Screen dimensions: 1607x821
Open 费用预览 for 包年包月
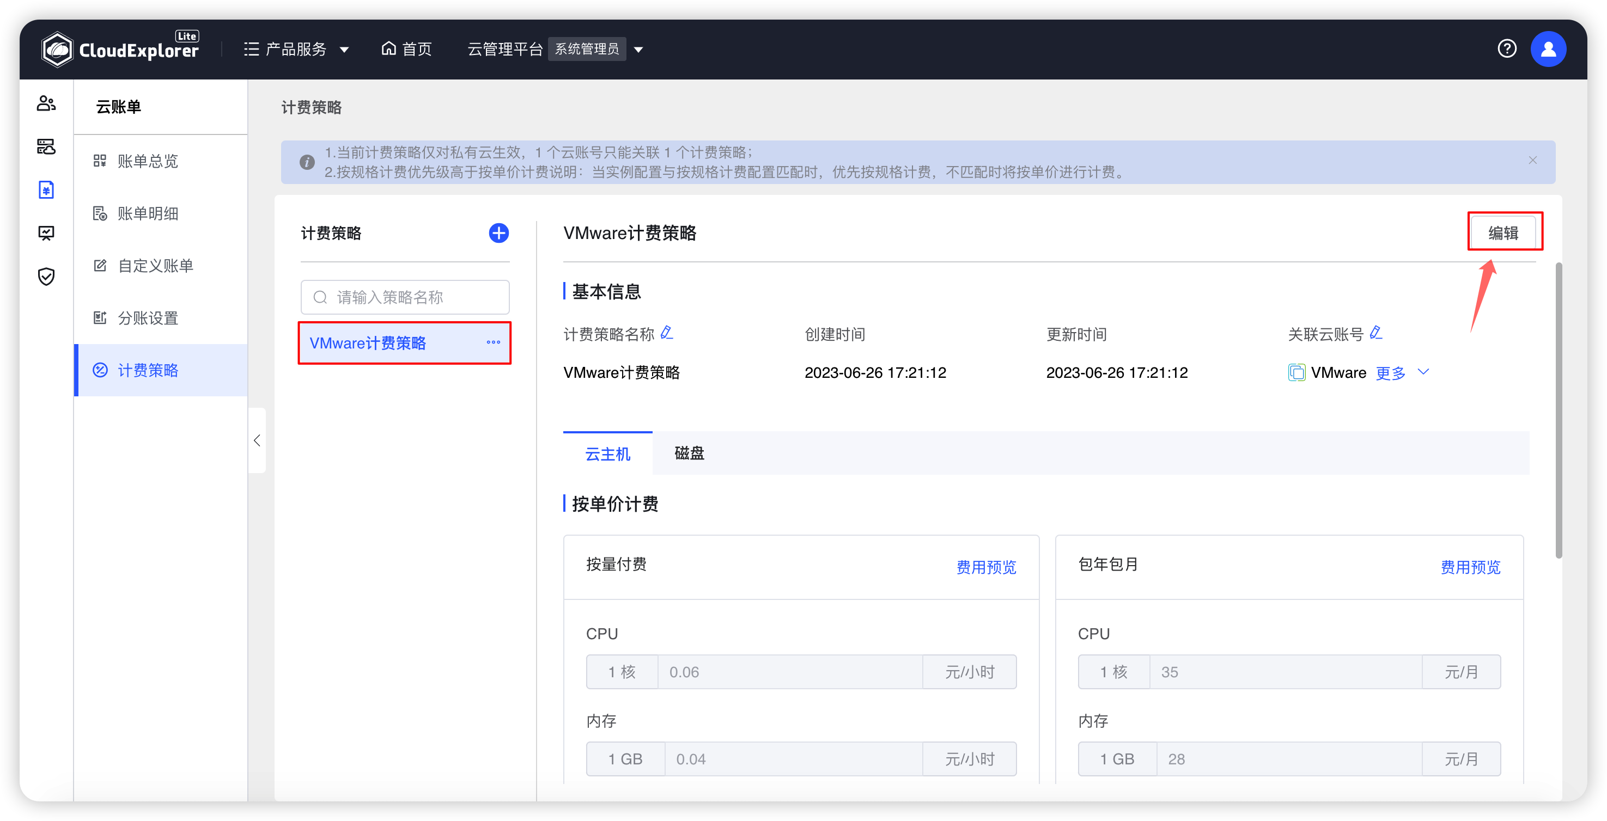(1470, 567)
